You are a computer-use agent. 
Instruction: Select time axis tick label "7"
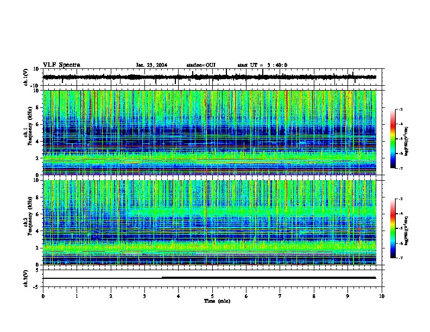tap(280, 296)
